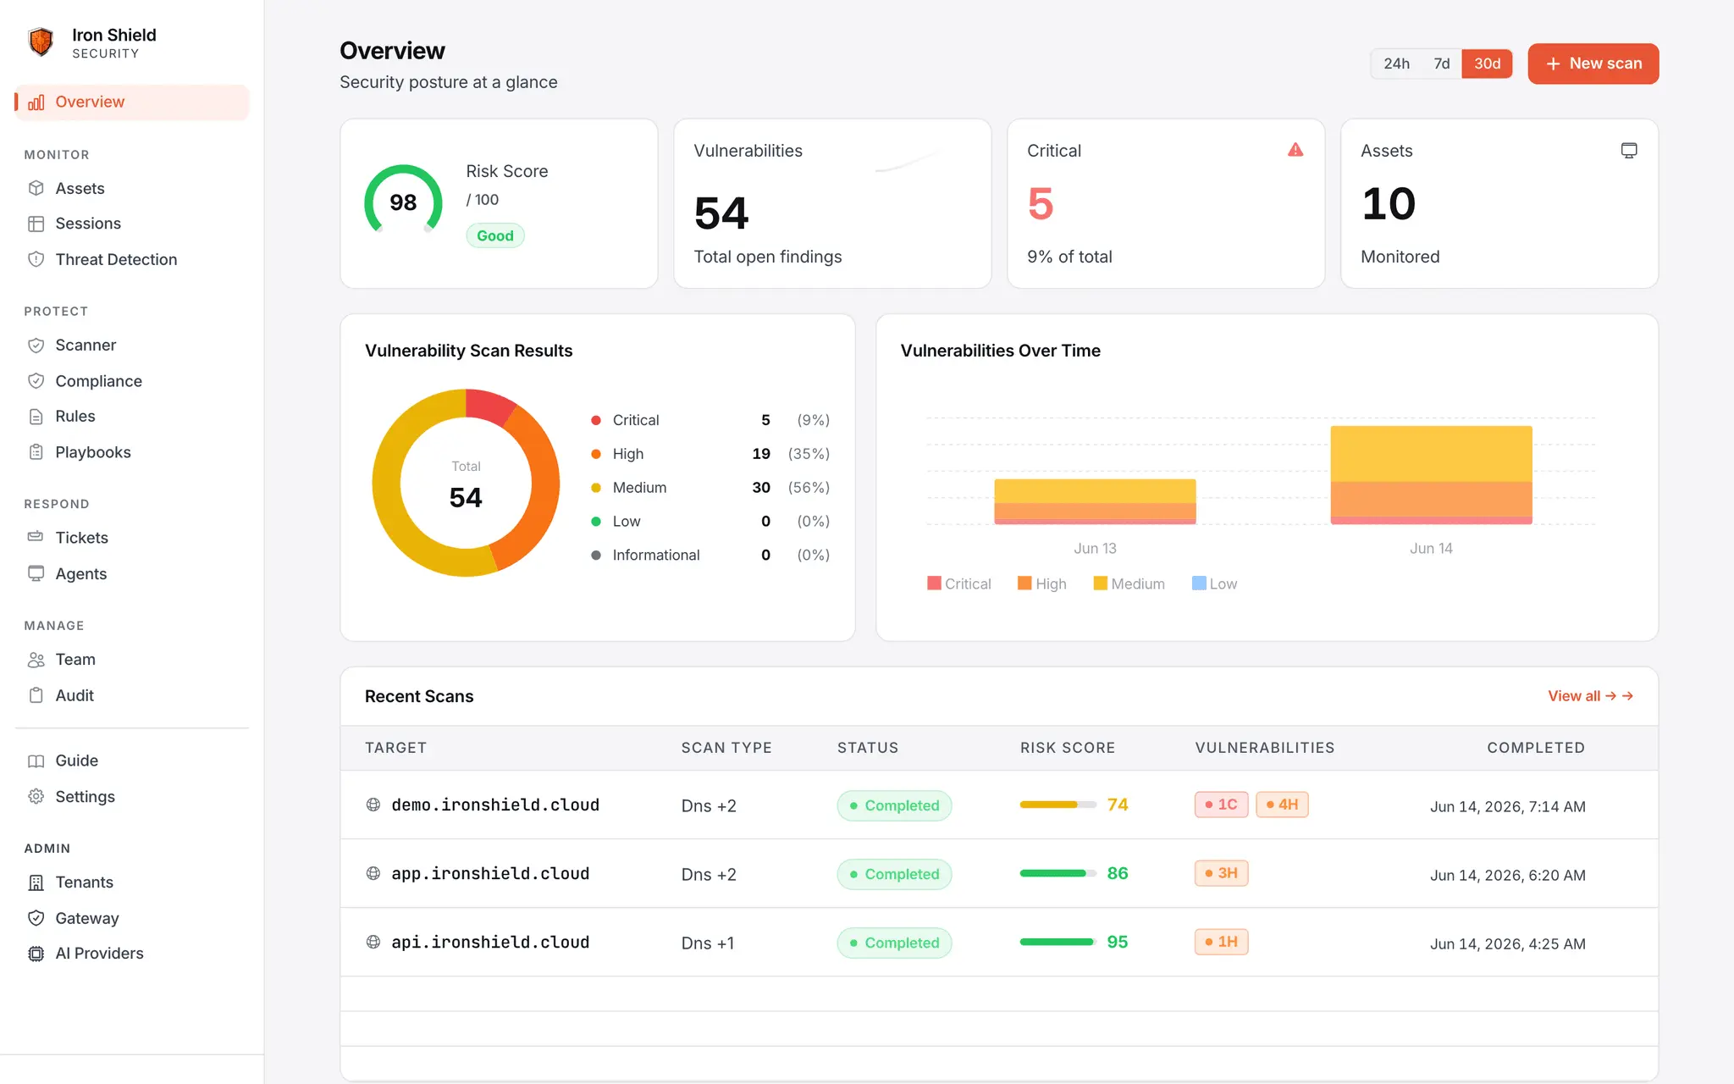The width and height of the screenshot is (1734, 1084).
Task: Click the Tickets icon in sidebar
Action: point(36,537)
